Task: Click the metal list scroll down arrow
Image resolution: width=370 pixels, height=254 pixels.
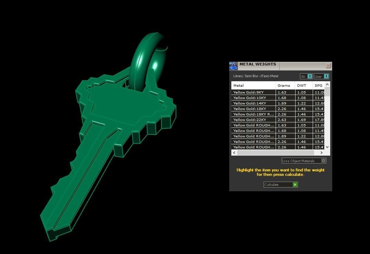Action: click(327, 147)
